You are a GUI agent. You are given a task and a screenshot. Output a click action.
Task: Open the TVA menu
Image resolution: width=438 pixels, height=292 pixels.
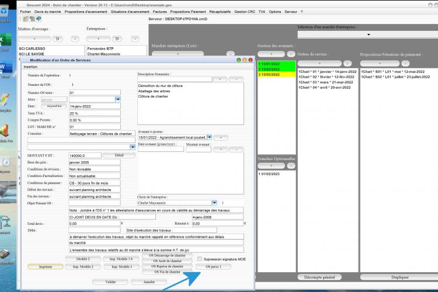pyautogui.click(x=262, y=12)
